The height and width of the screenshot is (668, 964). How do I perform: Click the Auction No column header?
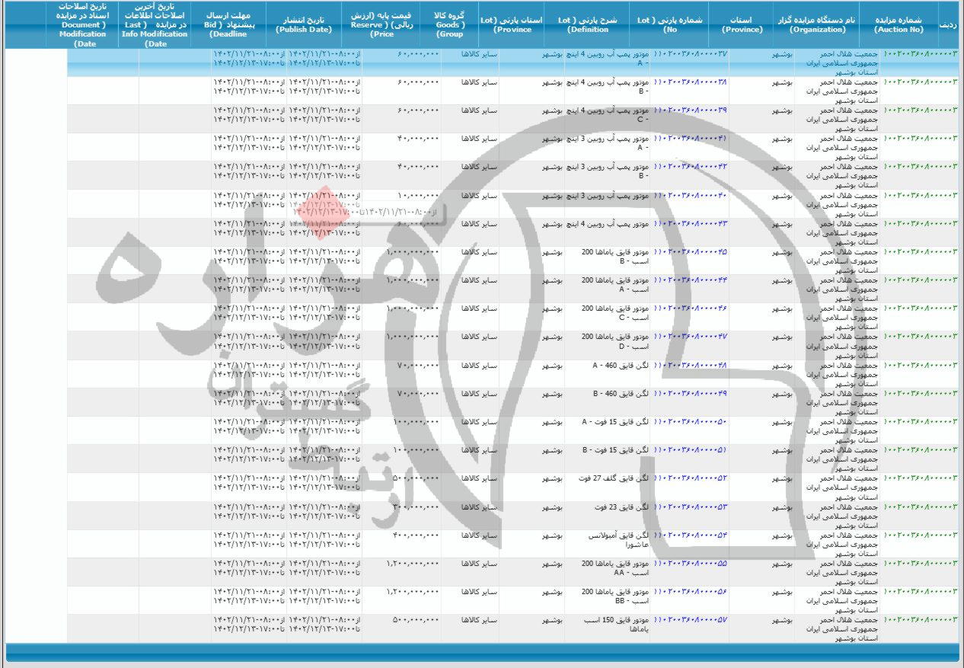899,24
